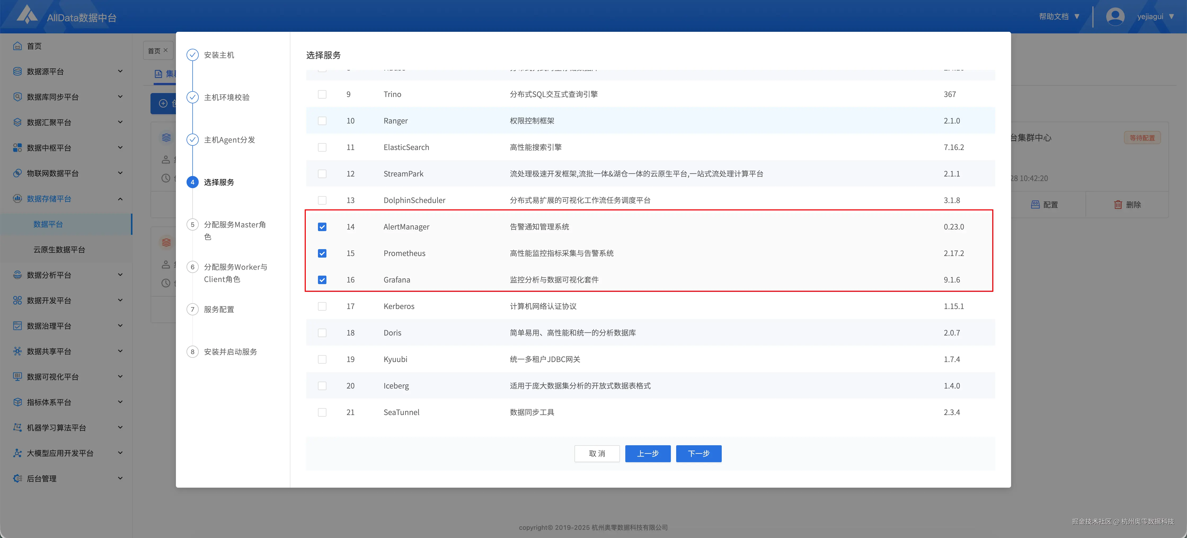Screen dimensions: 1187x538
Task: Click the 首页 home sidebar icon
Action: coord(17,46)
